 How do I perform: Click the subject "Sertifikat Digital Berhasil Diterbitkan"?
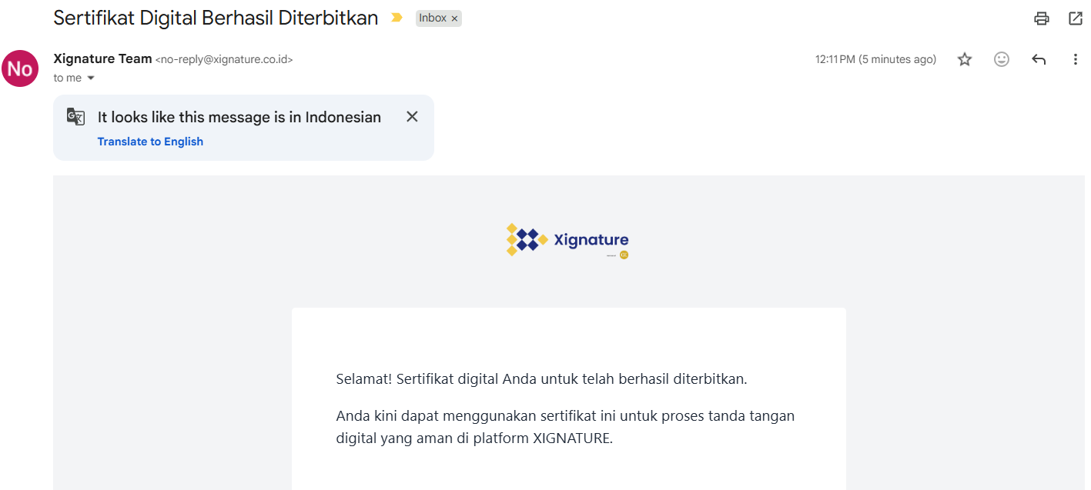[216, 18]
